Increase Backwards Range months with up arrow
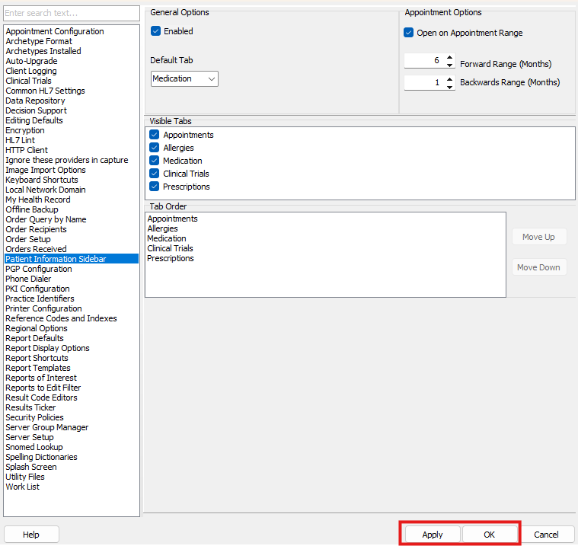578x546 pixels. (450, 78)
